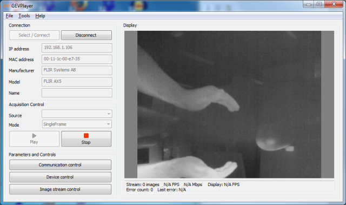Expand the Source dropdown
The width and height of the screenshot is (346, 205).
pyautogui.click(x=77, y=114)
